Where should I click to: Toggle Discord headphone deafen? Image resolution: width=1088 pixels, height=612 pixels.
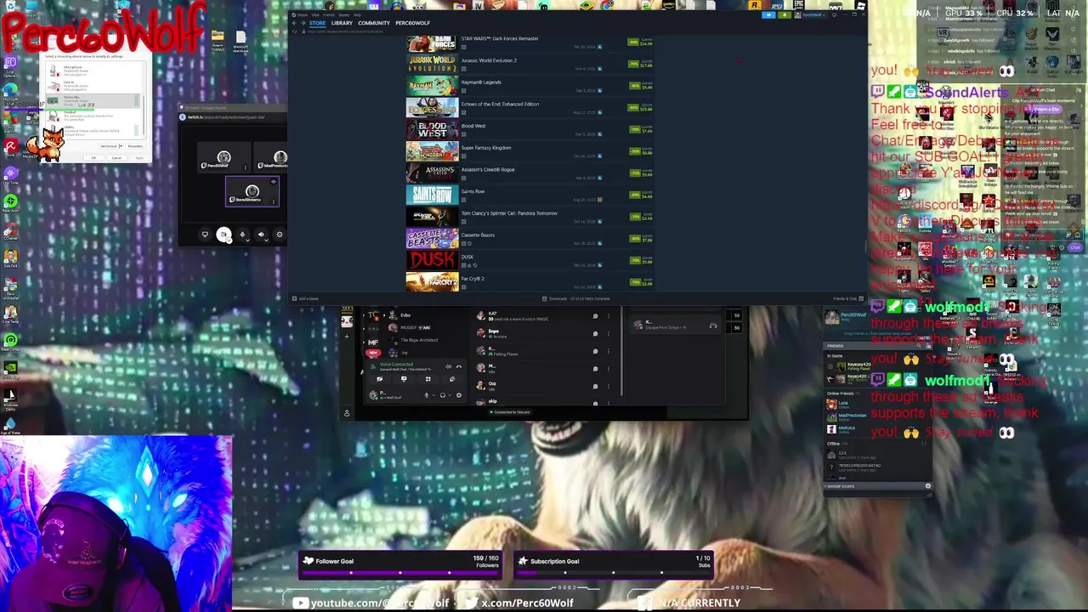pos(443,395)
